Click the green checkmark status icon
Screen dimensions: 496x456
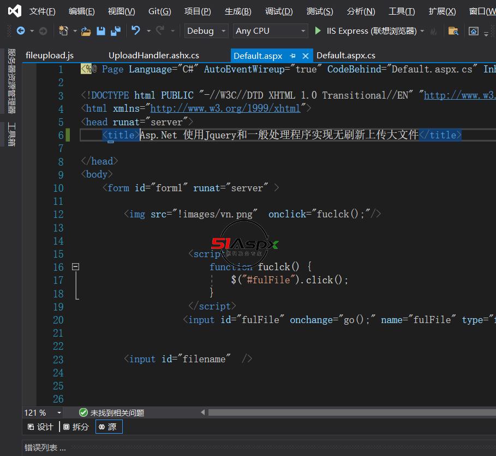point(83,413)
